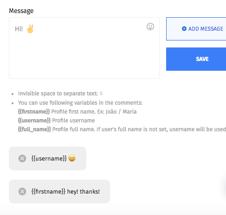Click the ADD MESSAGE button
226x215 pixels.
click(196, 29)
